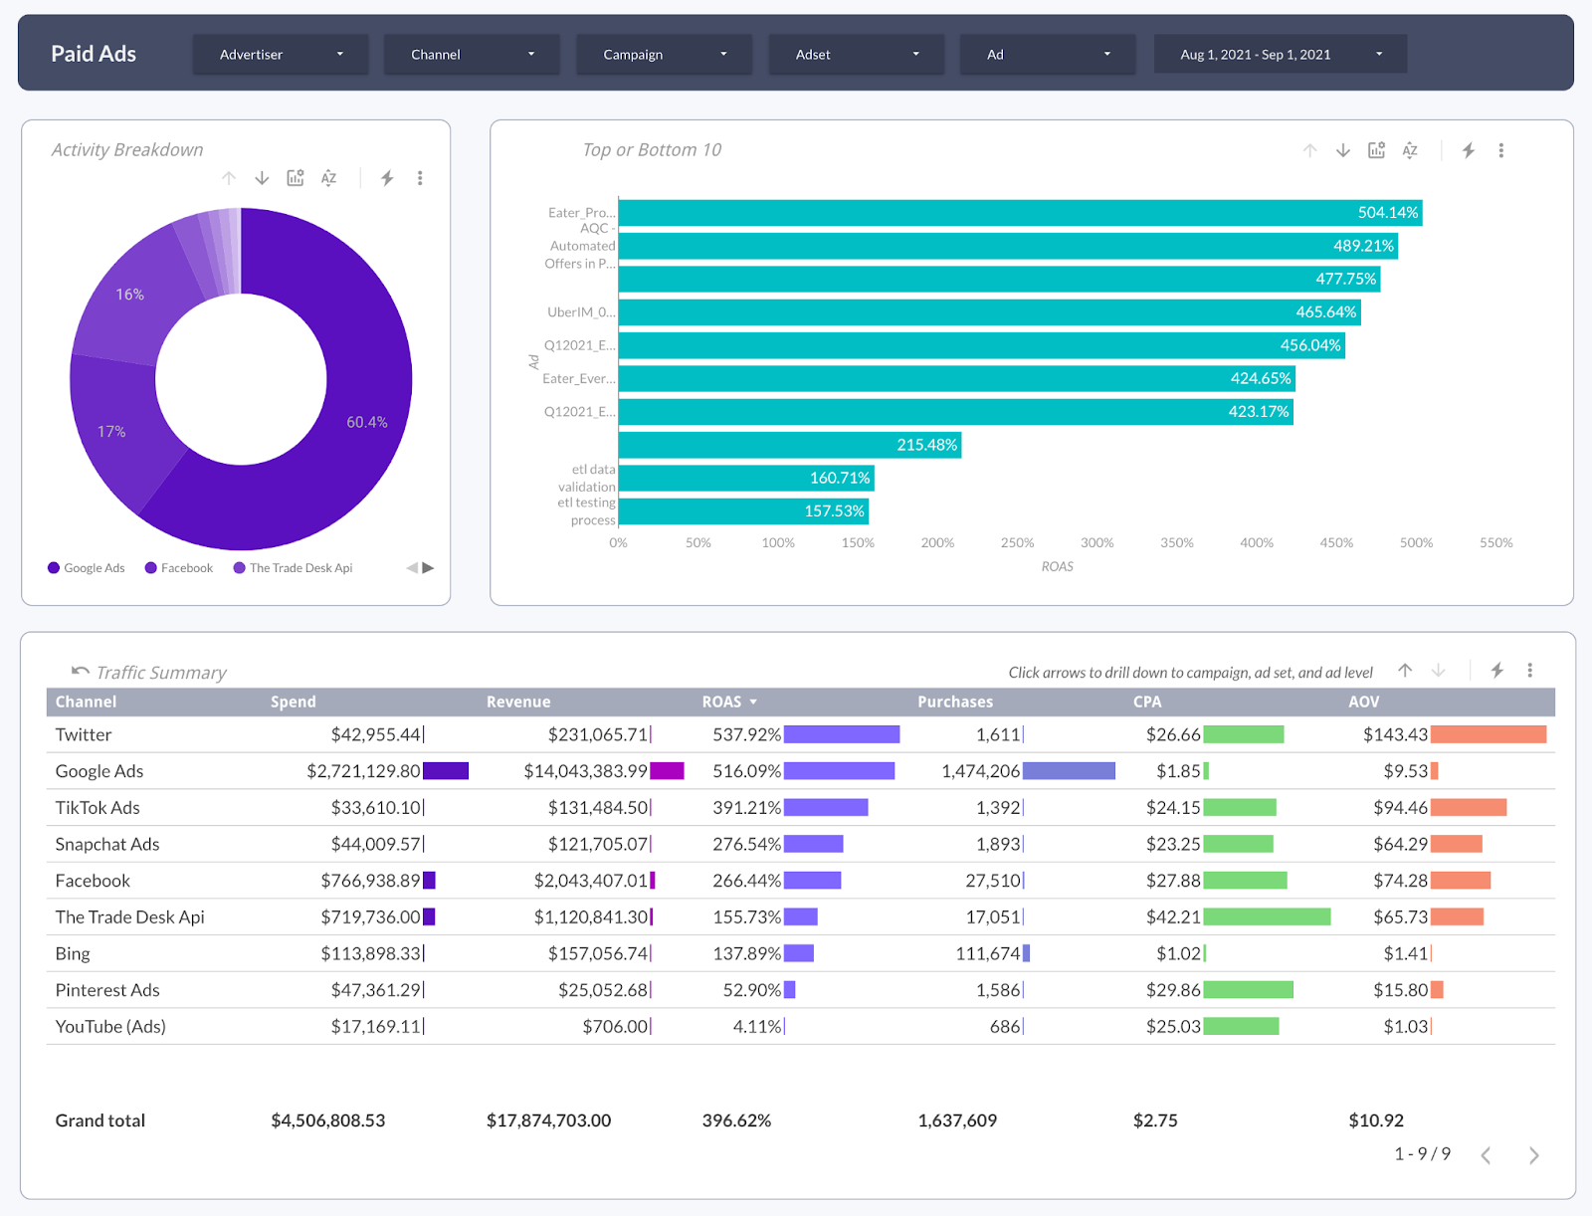Click the Twitter channel entry in the table

(84, 734)
